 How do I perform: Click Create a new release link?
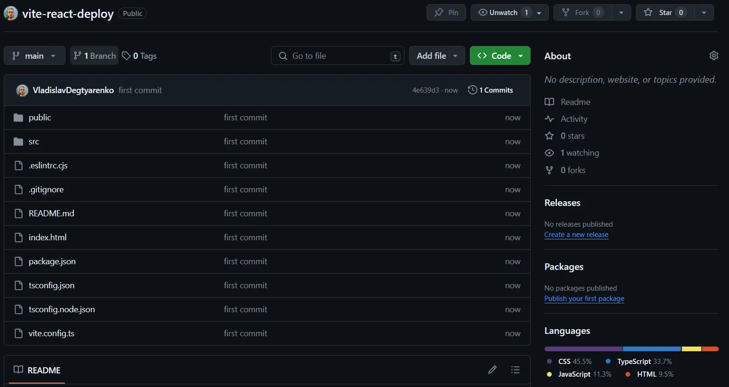[576, 235]
